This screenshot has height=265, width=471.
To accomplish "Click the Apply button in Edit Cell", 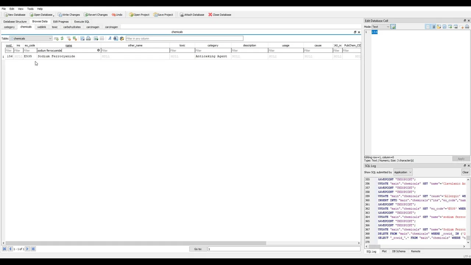I will [x=461, y=159].
